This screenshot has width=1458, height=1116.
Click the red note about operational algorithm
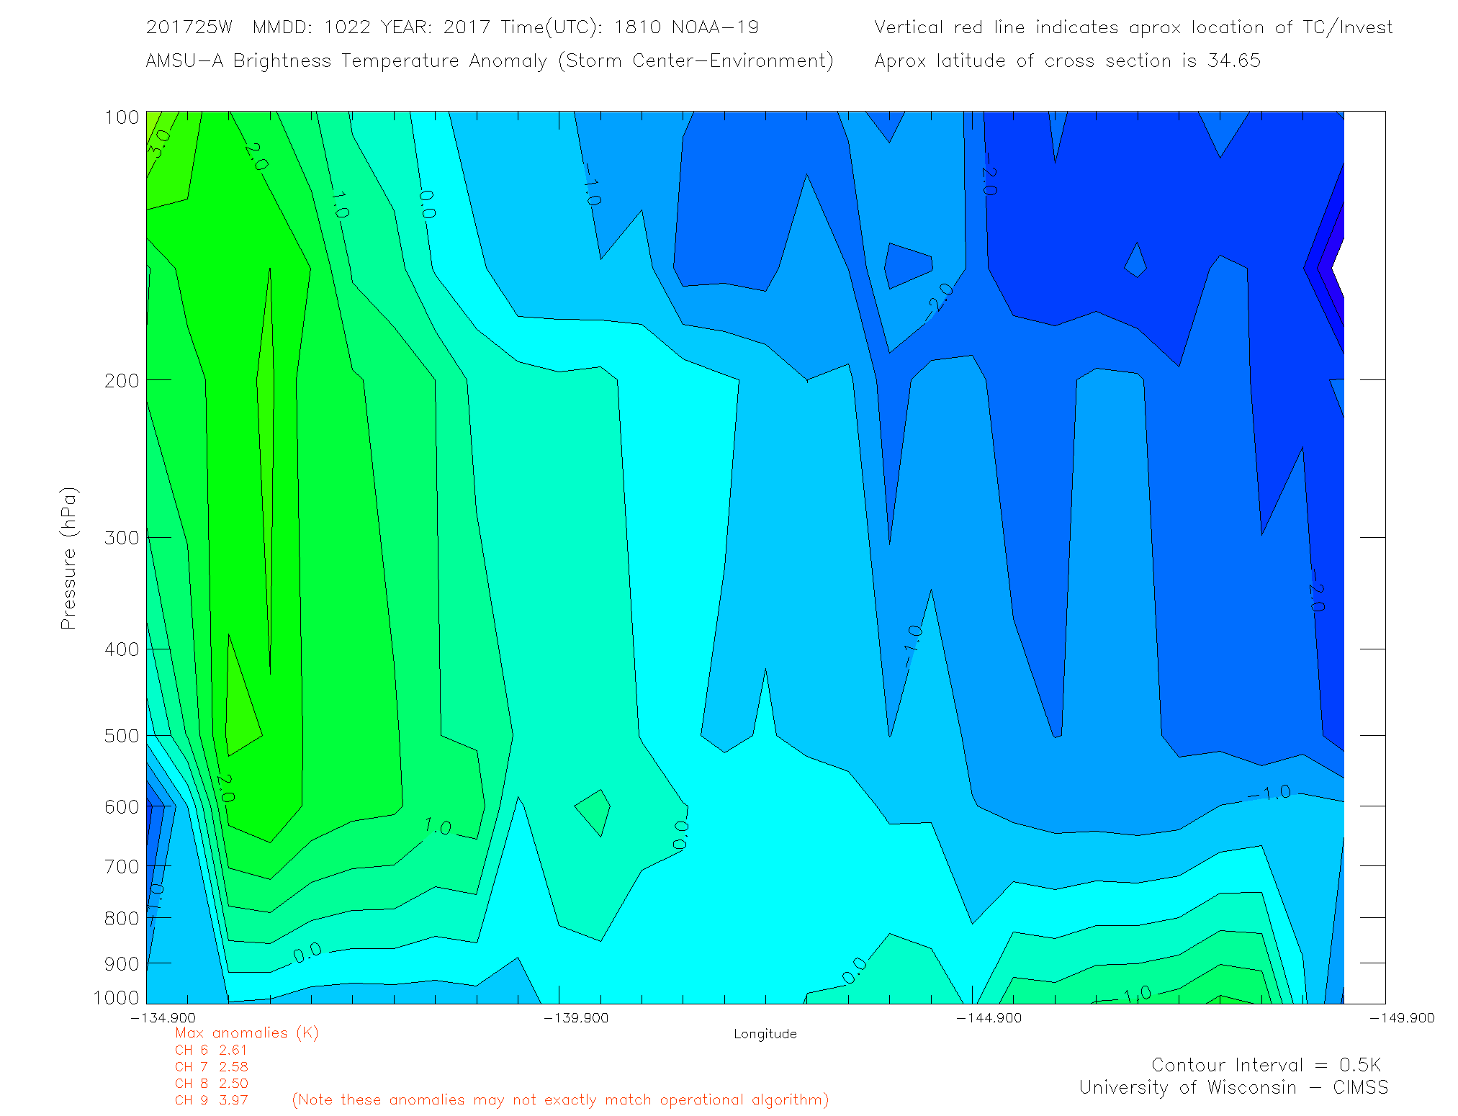(560, 1100)
